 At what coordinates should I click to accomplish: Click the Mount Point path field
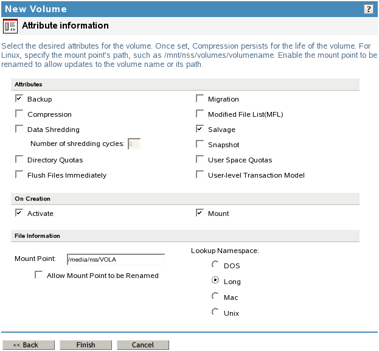tap(116, 259)
